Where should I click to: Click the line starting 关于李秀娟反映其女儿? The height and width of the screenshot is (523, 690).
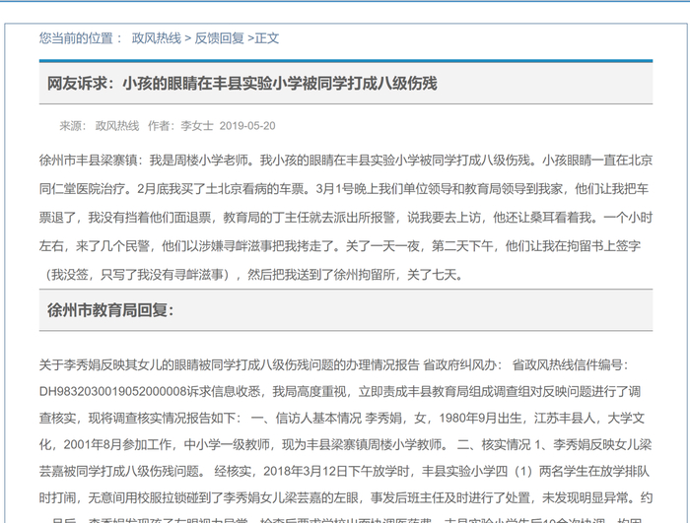(x=334, y=364)
